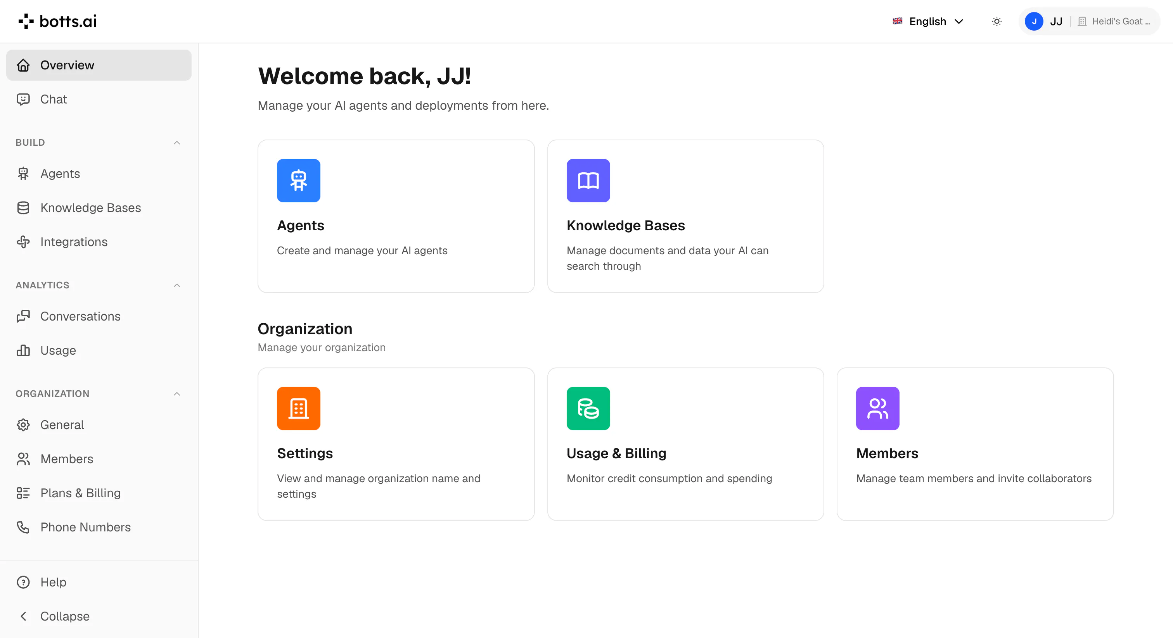Collapse the ANALYTICS section chevron
Viewport: 1173px width, 638px height.
tap(177, 285)
